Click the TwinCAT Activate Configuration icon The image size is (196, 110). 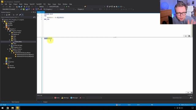21,9
